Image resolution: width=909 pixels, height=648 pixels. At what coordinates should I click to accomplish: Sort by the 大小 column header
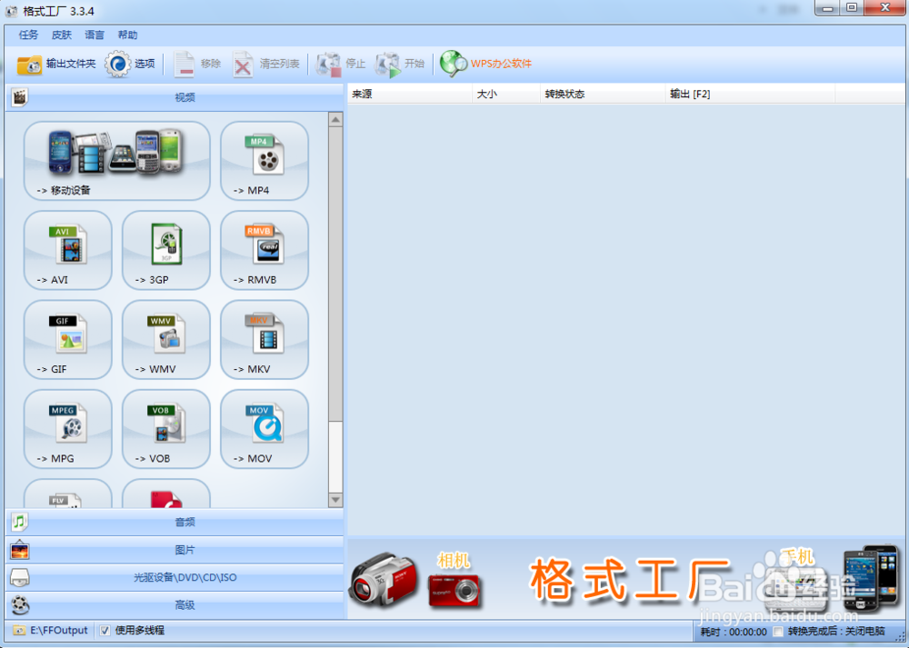(x=506, y=94)
